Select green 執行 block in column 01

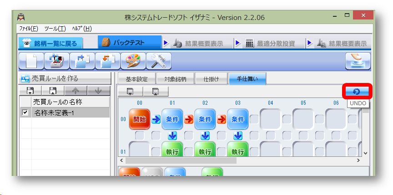(172, 149)
